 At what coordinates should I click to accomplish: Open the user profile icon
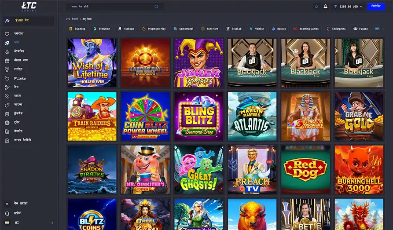coord(325,7)
